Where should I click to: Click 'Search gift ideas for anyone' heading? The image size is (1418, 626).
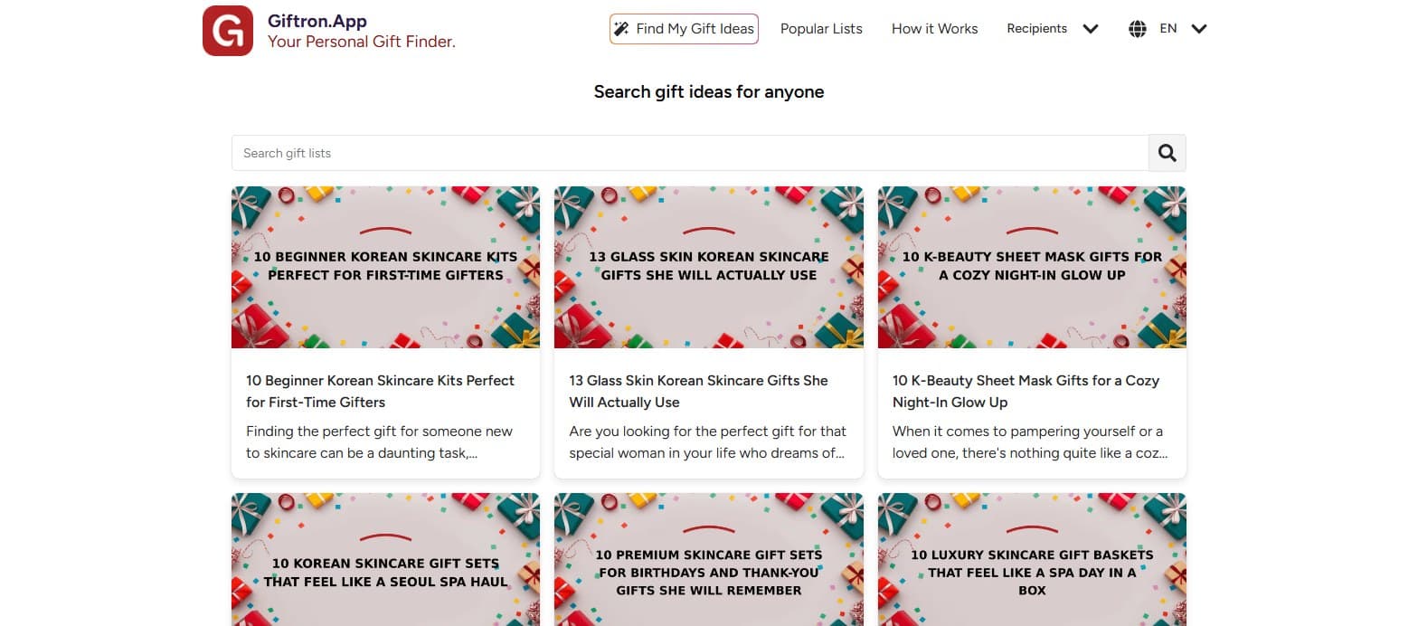tap(709, 91)
